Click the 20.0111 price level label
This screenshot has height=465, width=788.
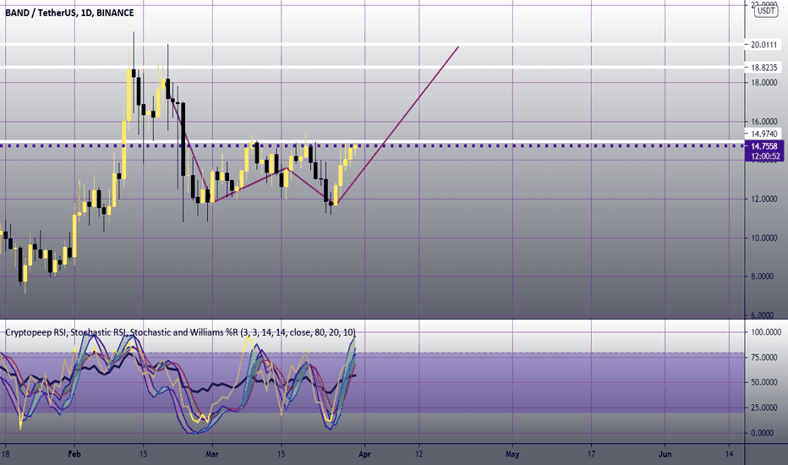tap(763, 45)
